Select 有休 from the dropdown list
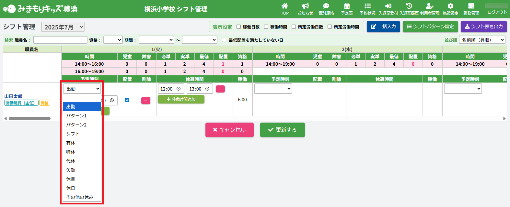The width and height of the screenshot is (510, 207). pyautogui.click(x=71, y=143)
